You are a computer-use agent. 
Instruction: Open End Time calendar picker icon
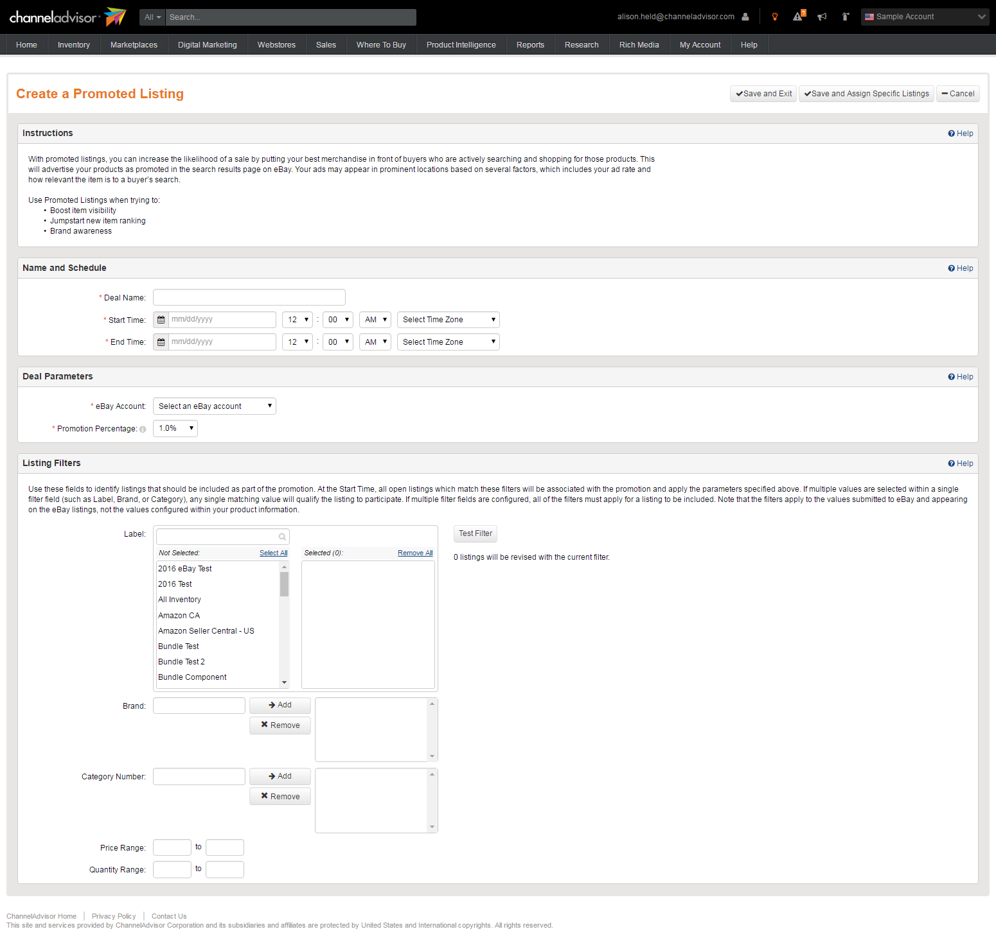[x=161, y=342]
